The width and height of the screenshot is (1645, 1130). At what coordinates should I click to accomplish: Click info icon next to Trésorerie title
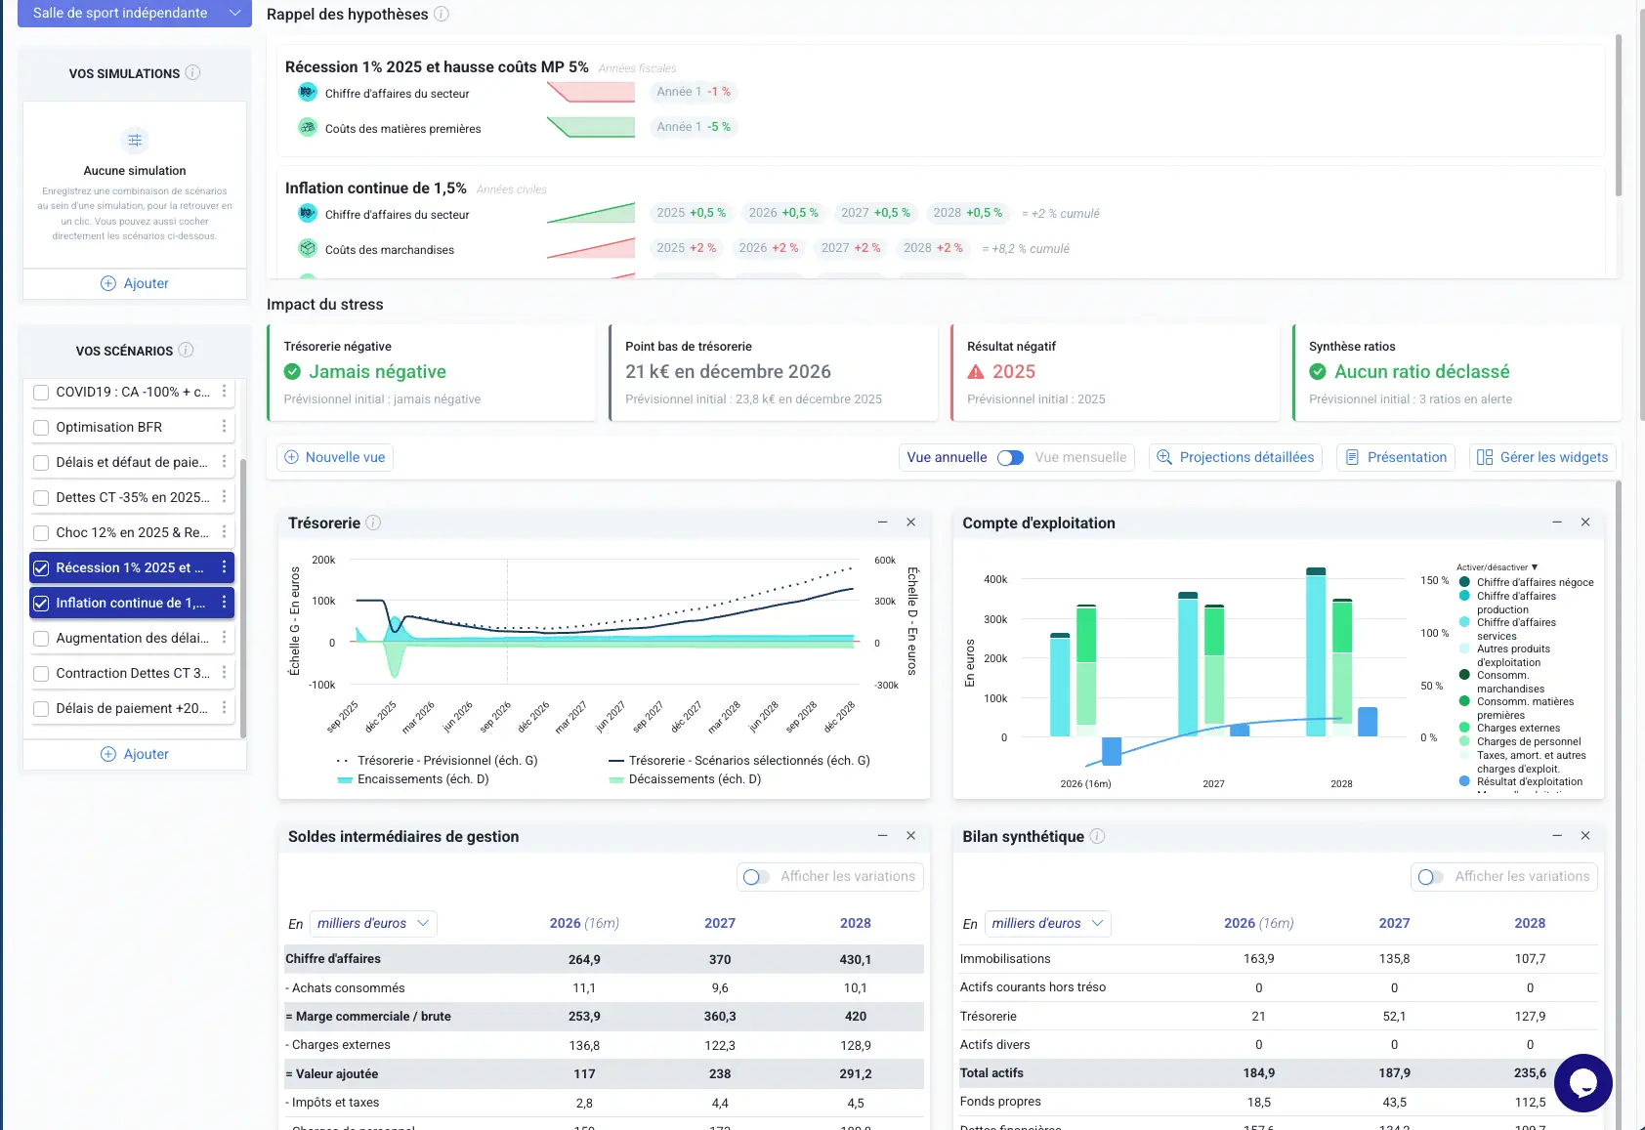[373, 523]
